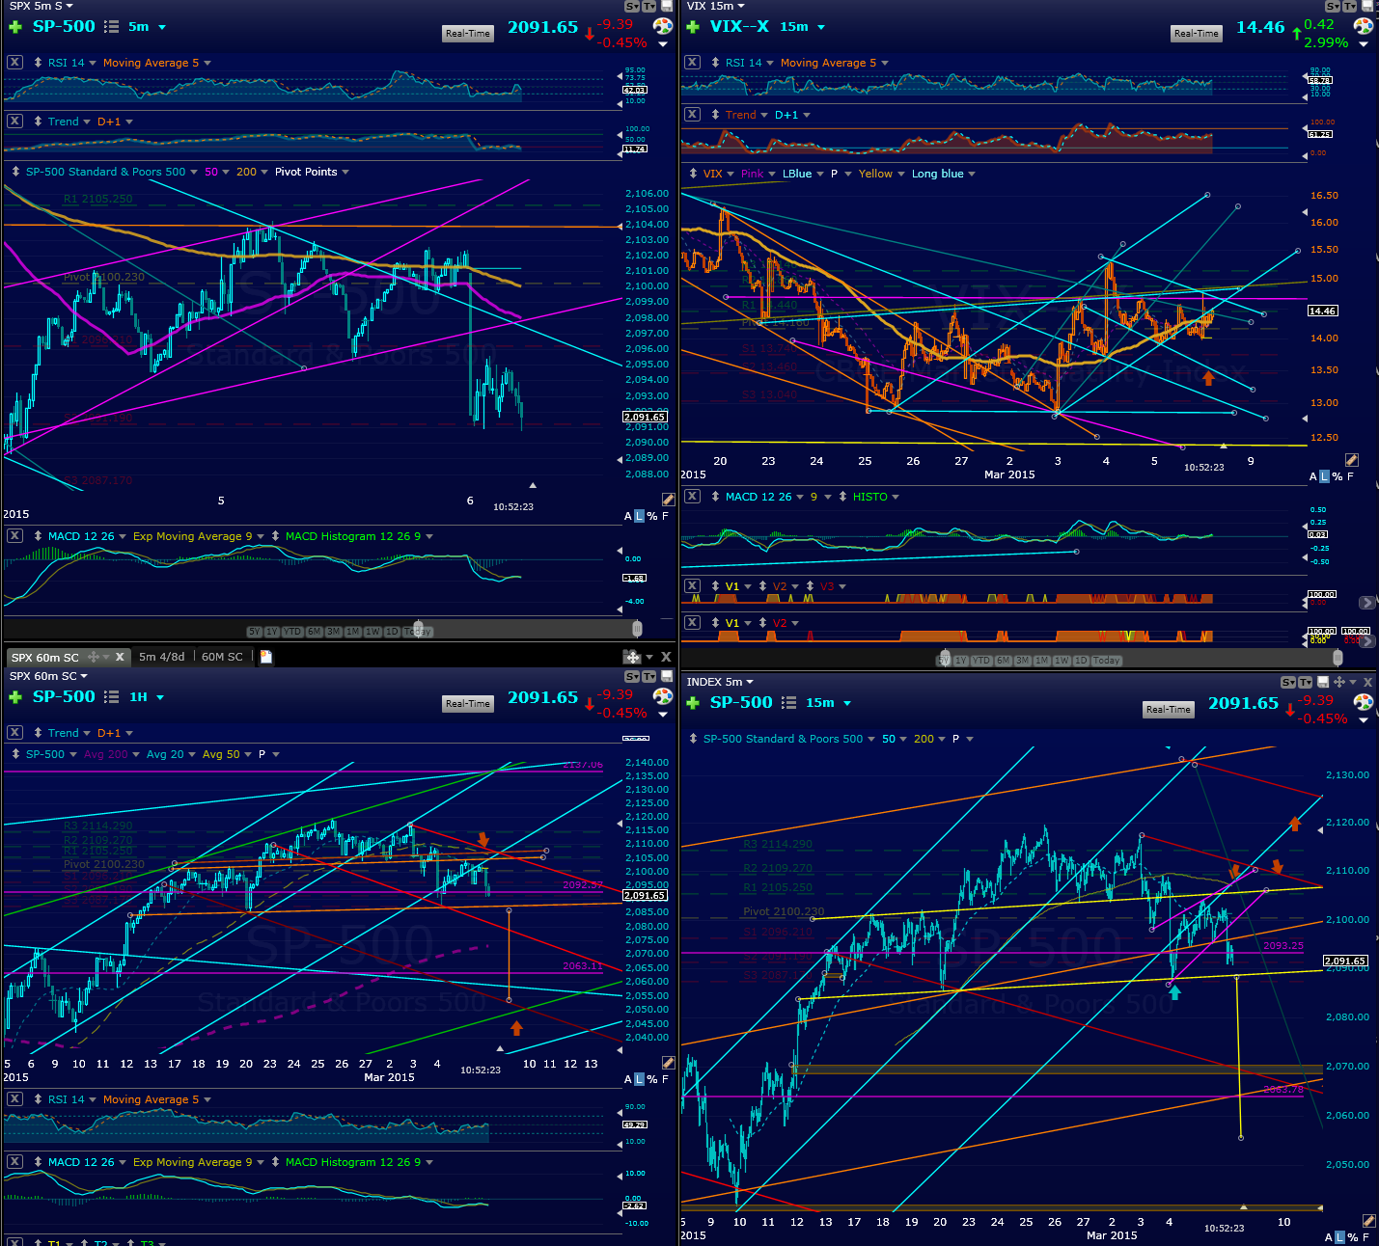Screen dimensions: 1379x1246
Task: Select 6M range below the VIX chart
Action: tap(1004, 661)
